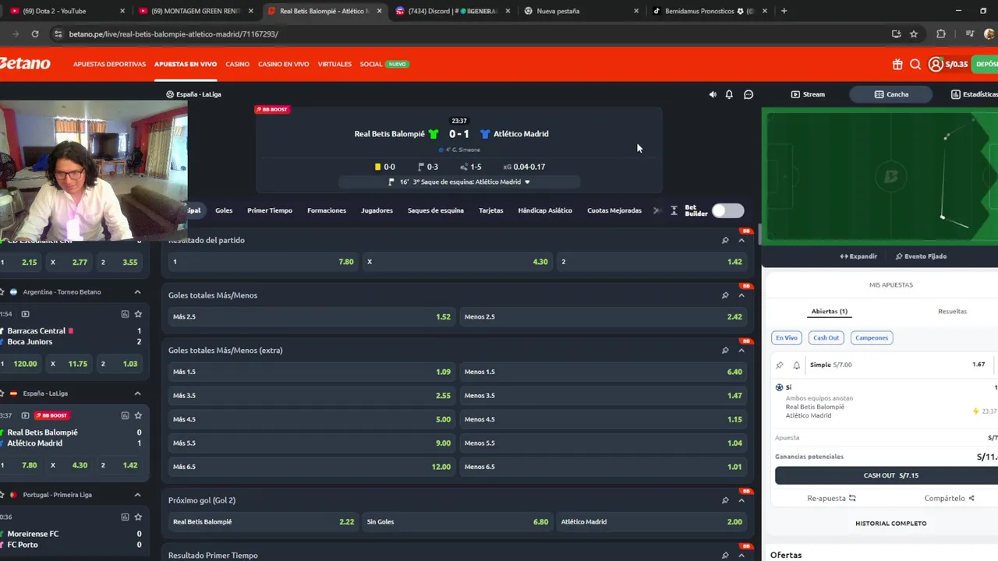Pin the Próximo gol (Gol 2) market
This screenshot has width=998, height=561.
(x=725, y=500)
